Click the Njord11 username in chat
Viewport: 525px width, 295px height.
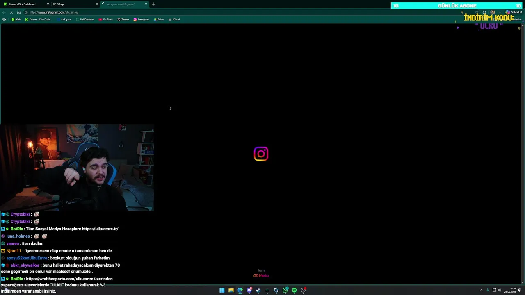[14, 251]
